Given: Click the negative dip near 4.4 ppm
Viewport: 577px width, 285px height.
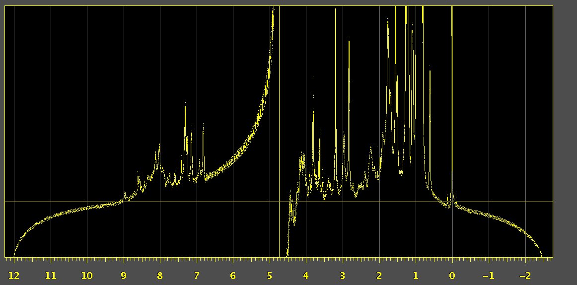Looking at the screenshot, I should click(x=288, y=238).
